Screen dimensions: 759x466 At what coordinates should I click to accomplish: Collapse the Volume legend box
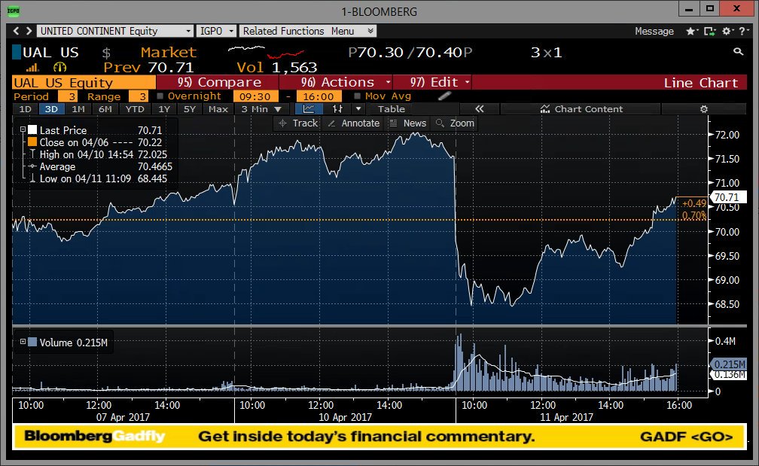(23, 342)
